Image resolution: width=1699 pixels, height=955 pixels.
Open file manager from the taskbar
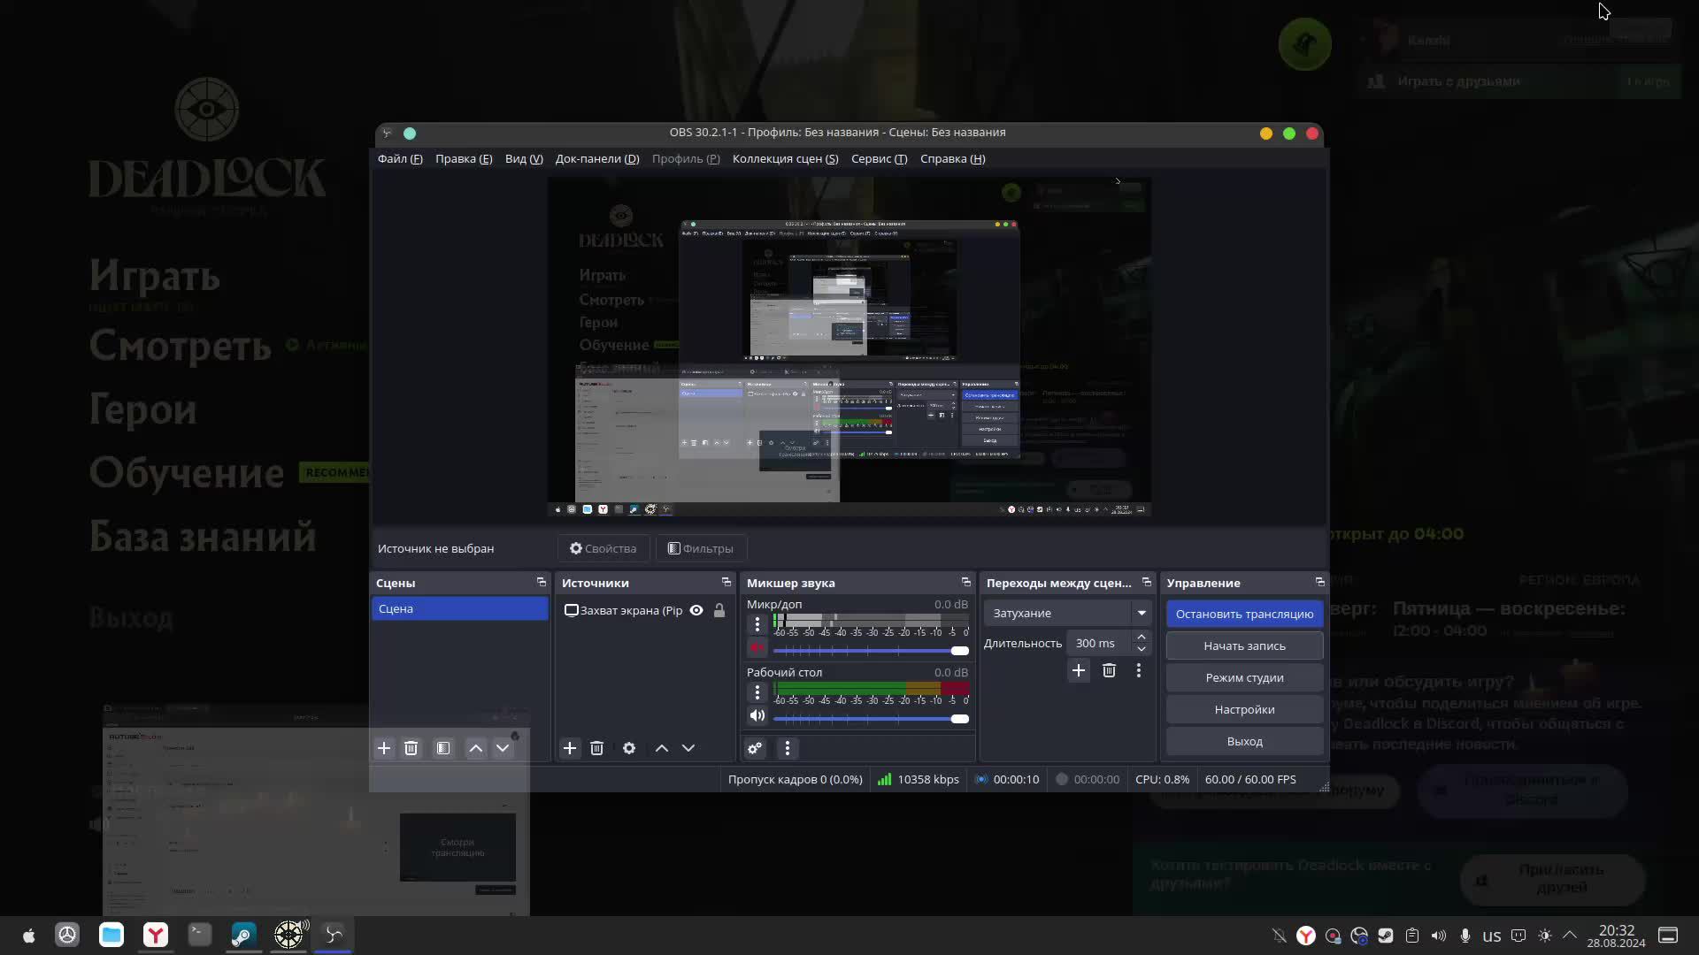point(111,935)
